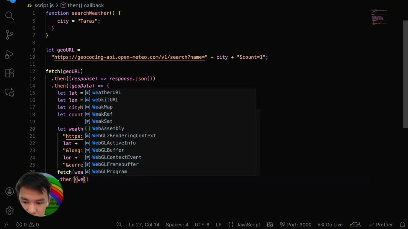Click the JS file icon in breadcrumb
Screen dimensions: 408x229
(x=30, y=5)
